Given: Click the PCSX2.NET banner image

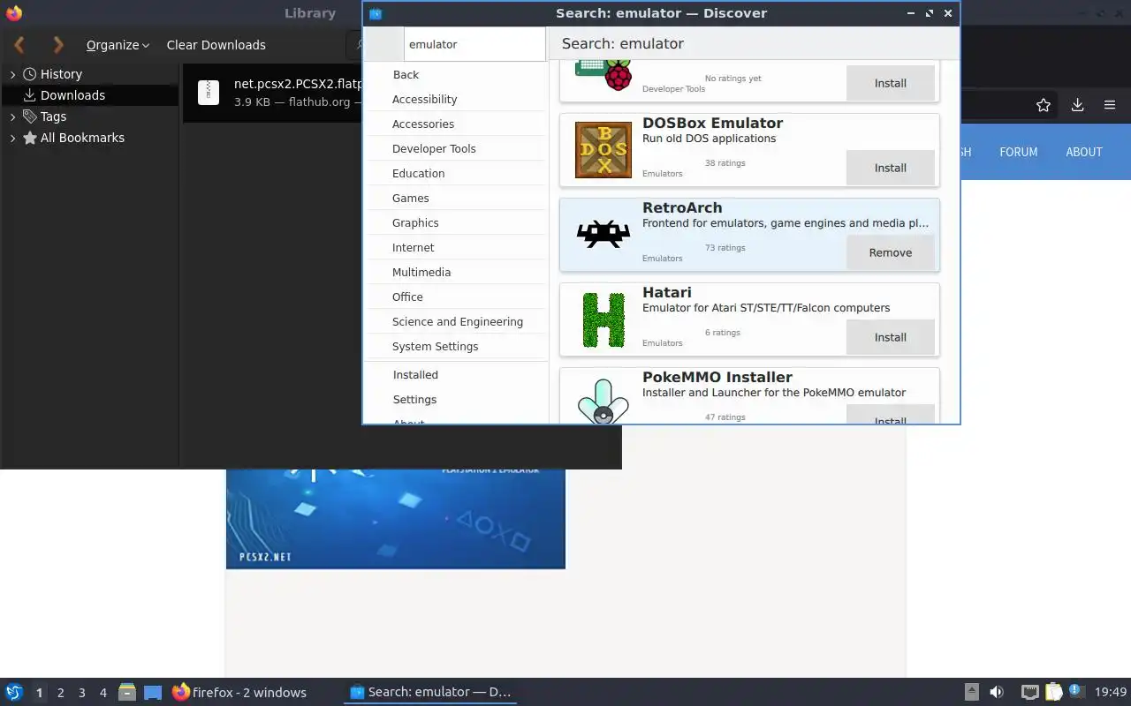Looking at the screenshot, I should pos(395,519).
